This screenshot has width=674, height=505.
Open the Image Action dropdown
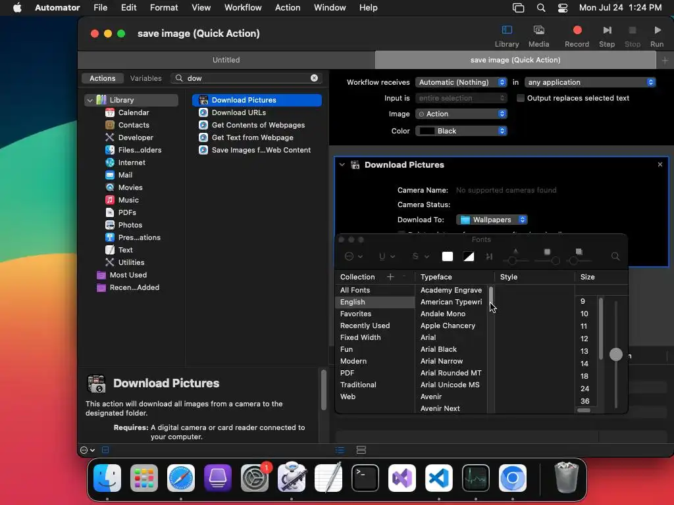[461, 114]
